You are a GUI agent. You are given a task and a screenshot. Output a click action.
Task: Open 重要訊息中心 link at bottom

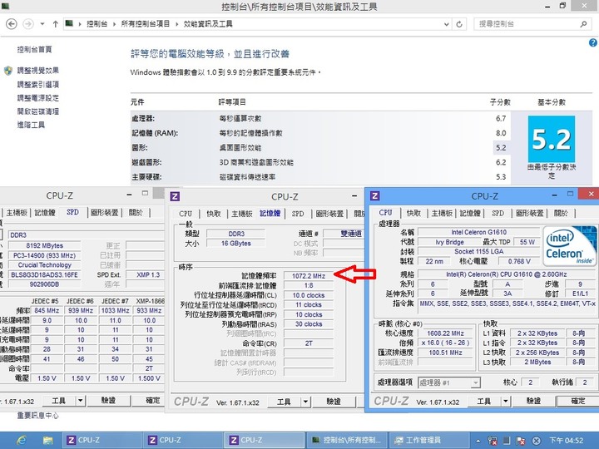click(37, 416)
